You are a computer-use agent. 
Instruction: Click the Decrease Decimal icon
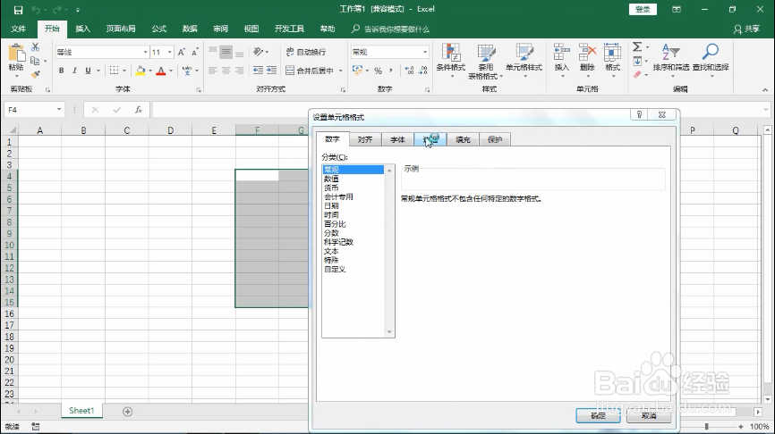pos(422,71)
